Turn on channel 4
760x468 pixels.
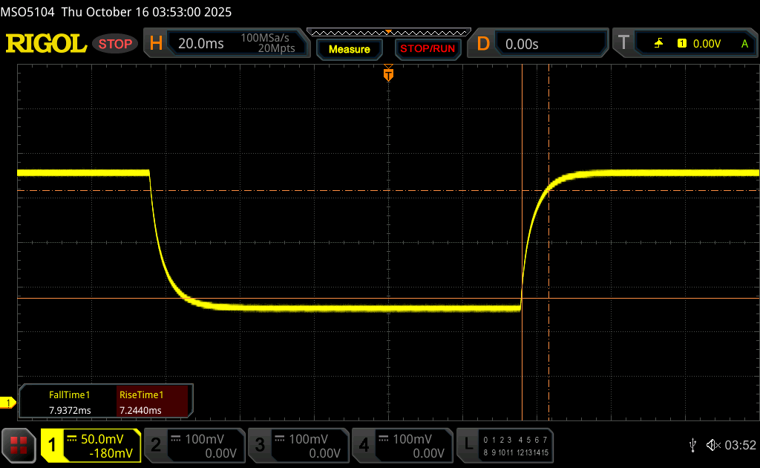tap(401, 445)
